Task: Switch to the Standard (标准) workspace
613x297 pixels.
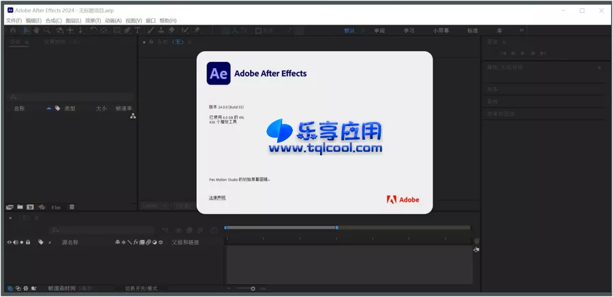Action: point(473,31)
